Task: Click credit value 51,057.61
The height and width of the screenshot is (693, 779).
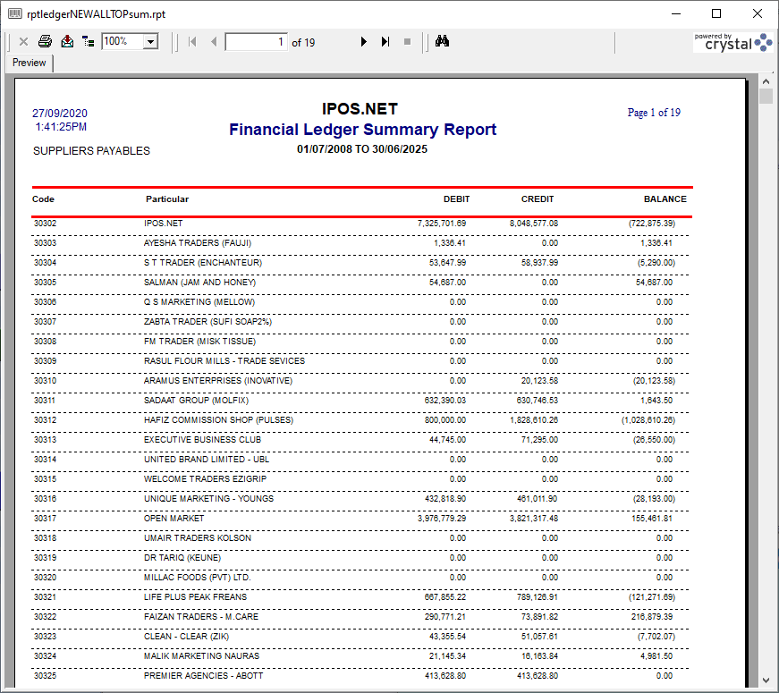Action: 539,637
